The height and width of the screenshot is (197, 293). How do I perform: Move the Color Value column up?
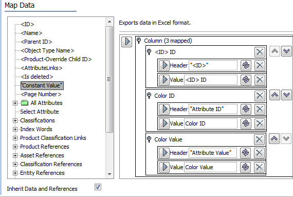point(274,139)
